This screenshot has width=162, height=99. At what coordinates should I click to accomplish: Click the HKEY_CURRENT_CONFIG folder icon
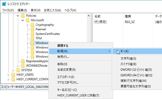pos(13,79)
